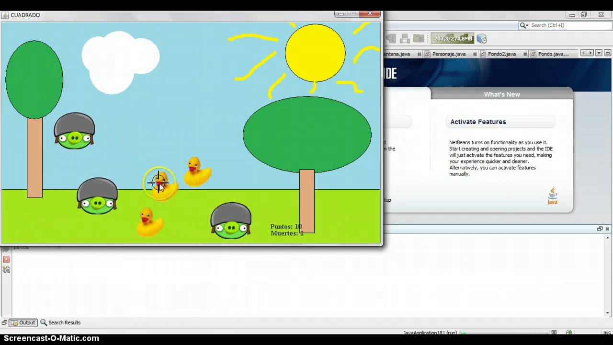Click the scroll tabs left arrow

[584, 53]
